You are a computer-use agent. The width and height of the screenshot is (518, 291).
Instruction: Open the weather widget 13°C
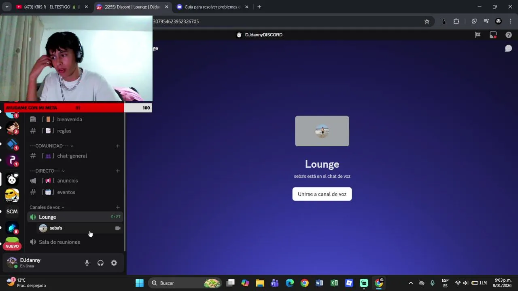point(26,283)
